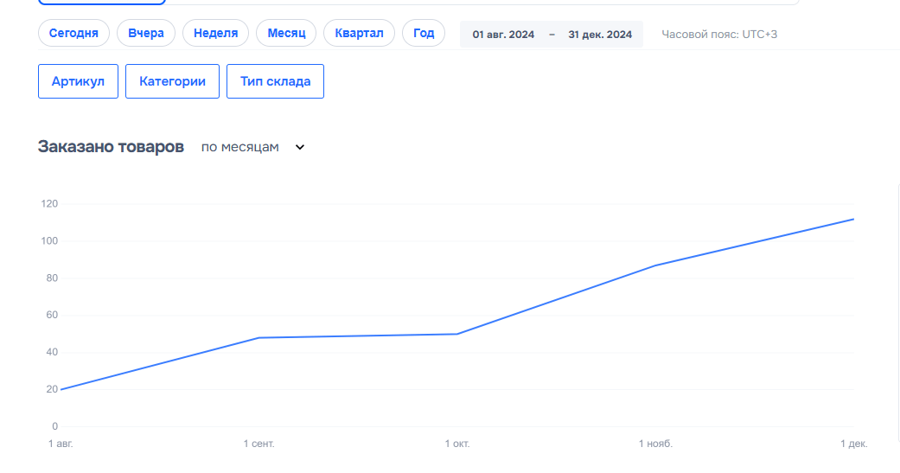Viewport: 900px width, 473px height.
Task: Switch the period to "Неделя"
Action: [x=215, y=34]
